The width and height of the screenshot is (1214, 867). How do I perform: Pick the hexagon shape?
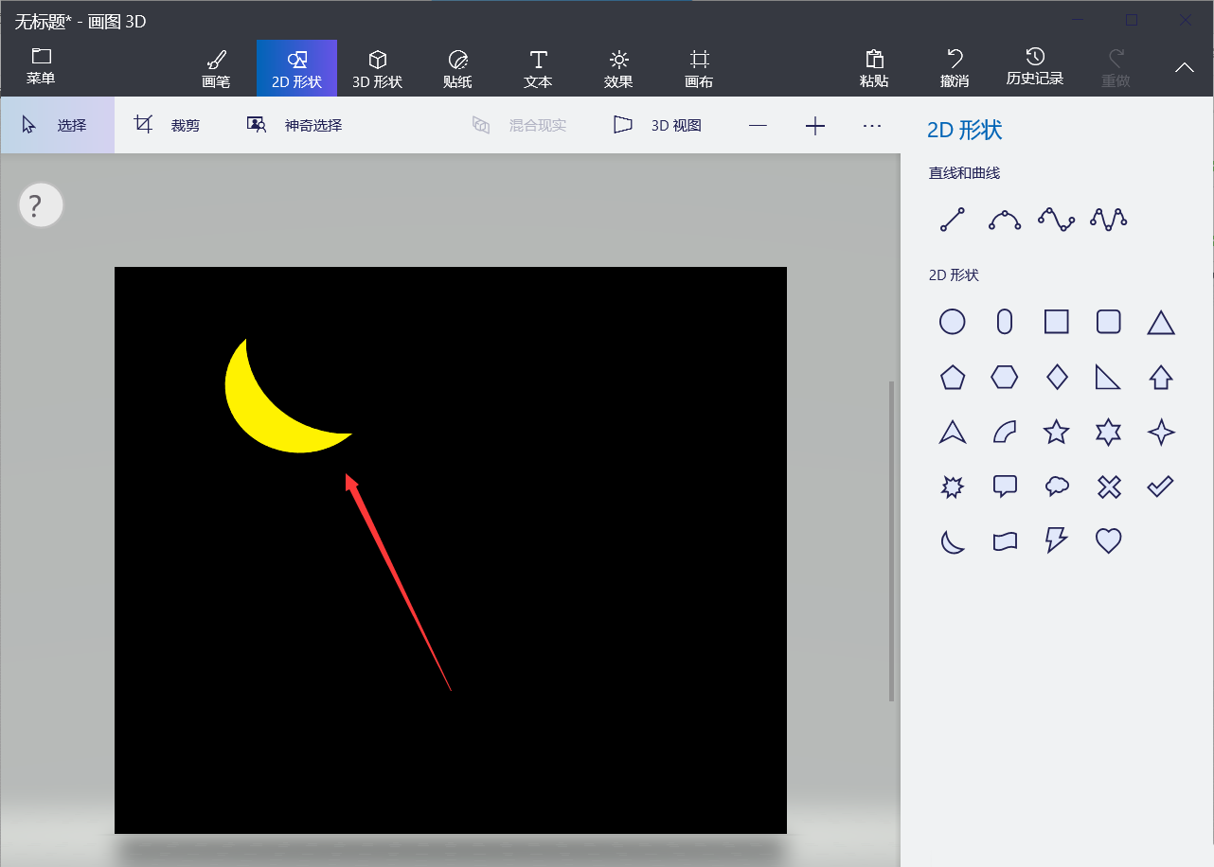(x=1005, y=378)
